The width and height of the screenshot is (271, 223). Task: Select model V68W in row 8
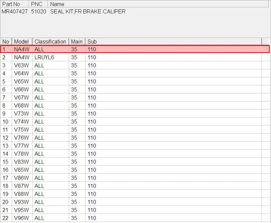coord(21,105)
